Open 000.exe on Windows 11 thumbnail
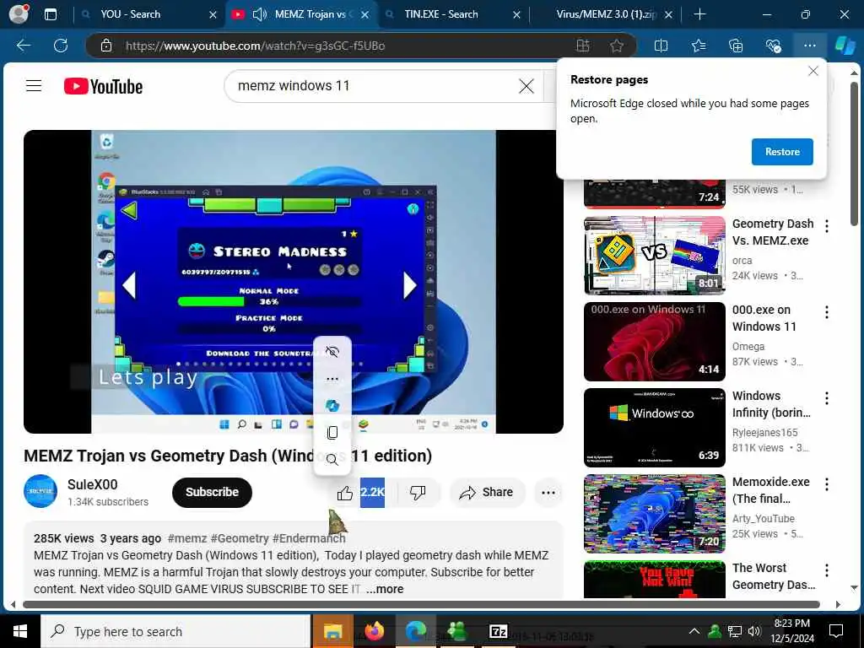Viewport: 864px width, 648px height. (655, 341)
